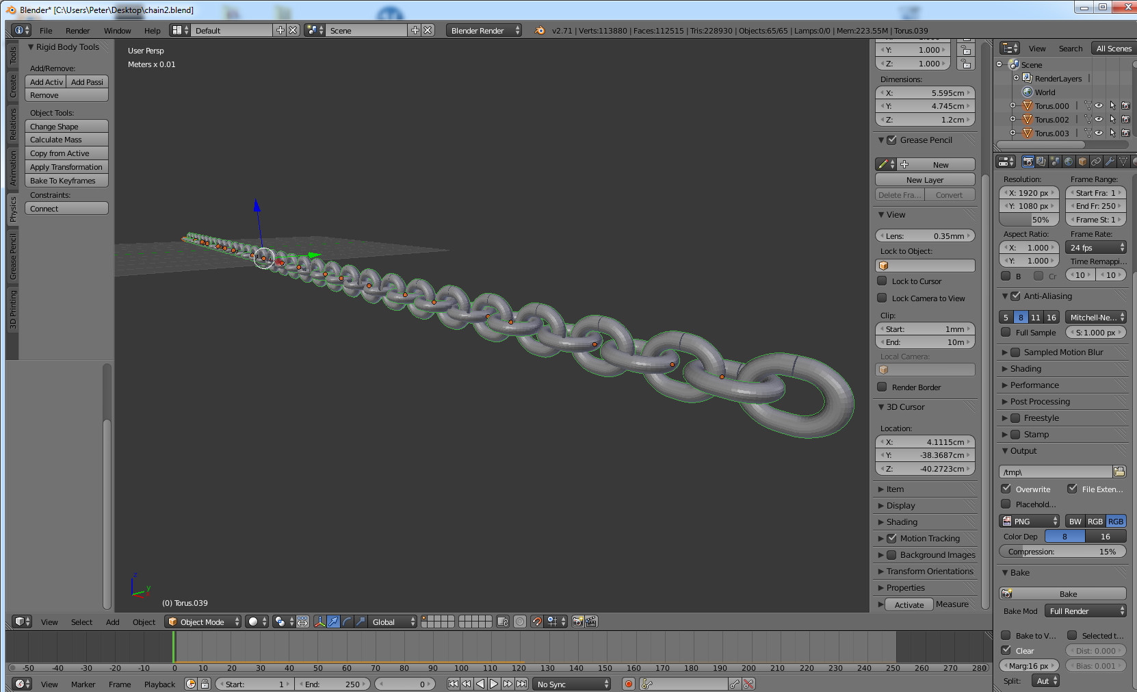
Task: Open the Render Layers properties tab icon
Action: click(x=1041, y=162)
